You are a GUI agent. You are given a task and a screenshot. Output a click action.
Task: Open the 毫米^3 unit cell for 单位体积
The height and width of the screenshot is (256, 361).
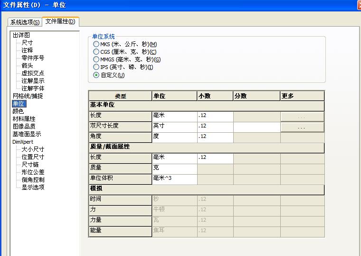point(174,179)
